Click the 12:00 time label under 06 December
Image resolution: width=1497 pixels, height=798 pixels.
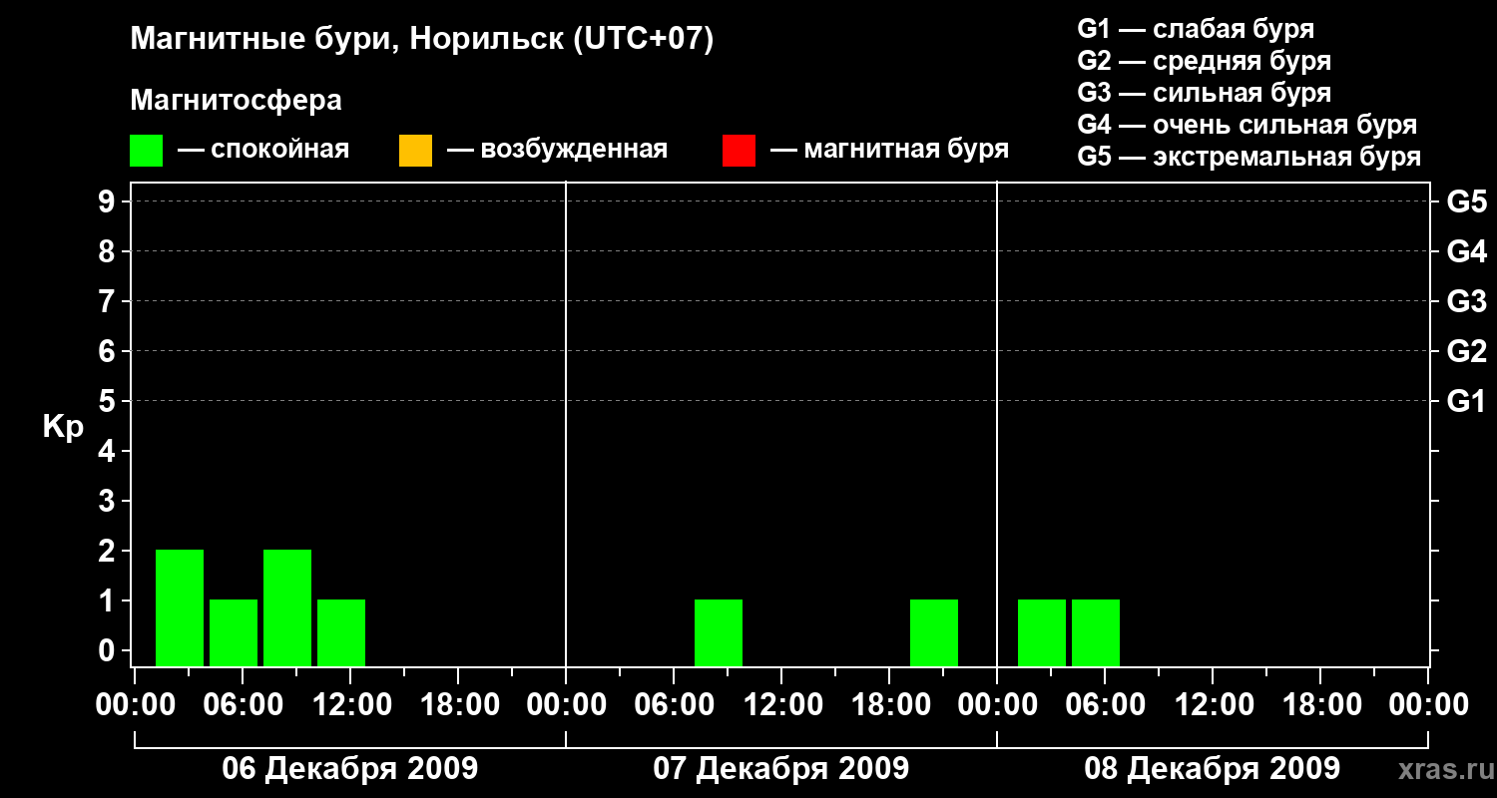click(x=350, y=705)
